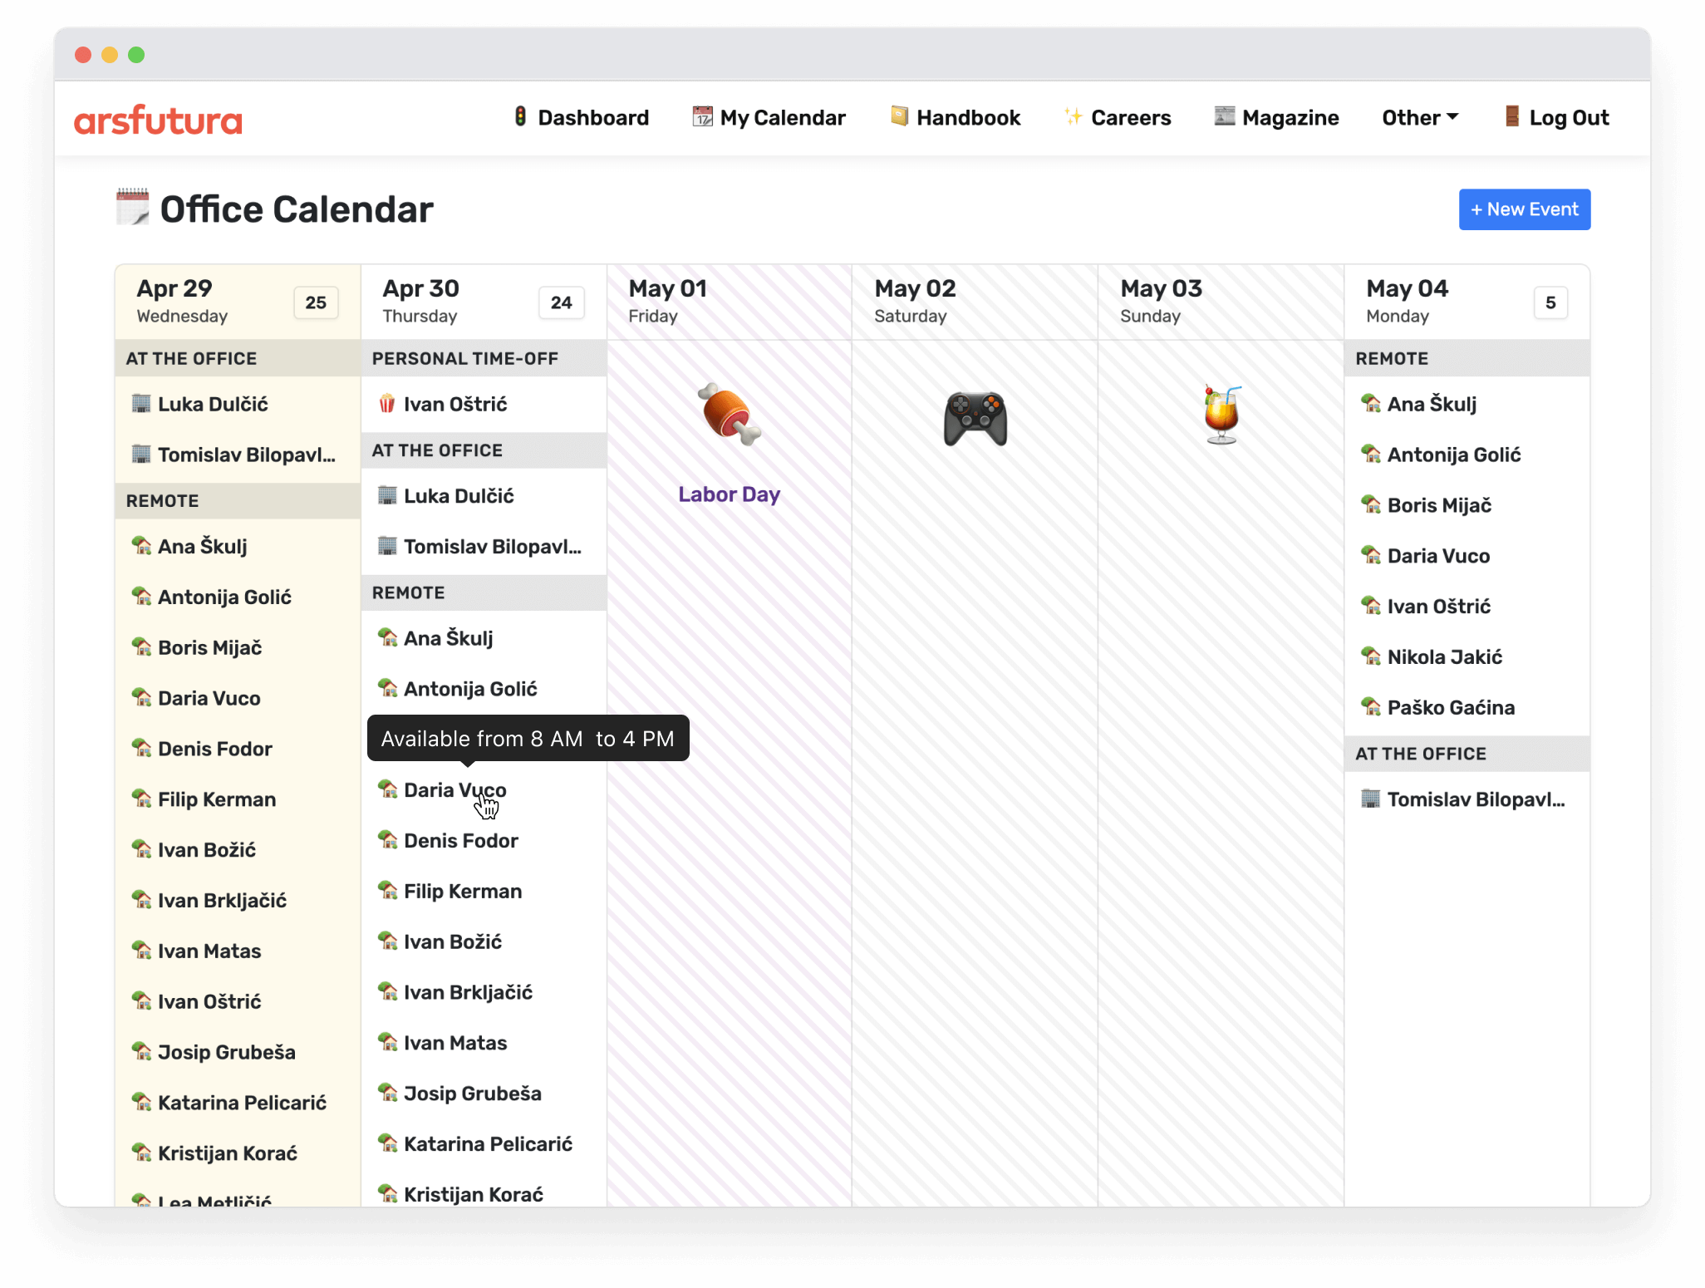Viewport: 1705px width, 1288px height.
Task: Click Tomislav Bilopavl... on Apr 30
Action: tap(493, 547)
